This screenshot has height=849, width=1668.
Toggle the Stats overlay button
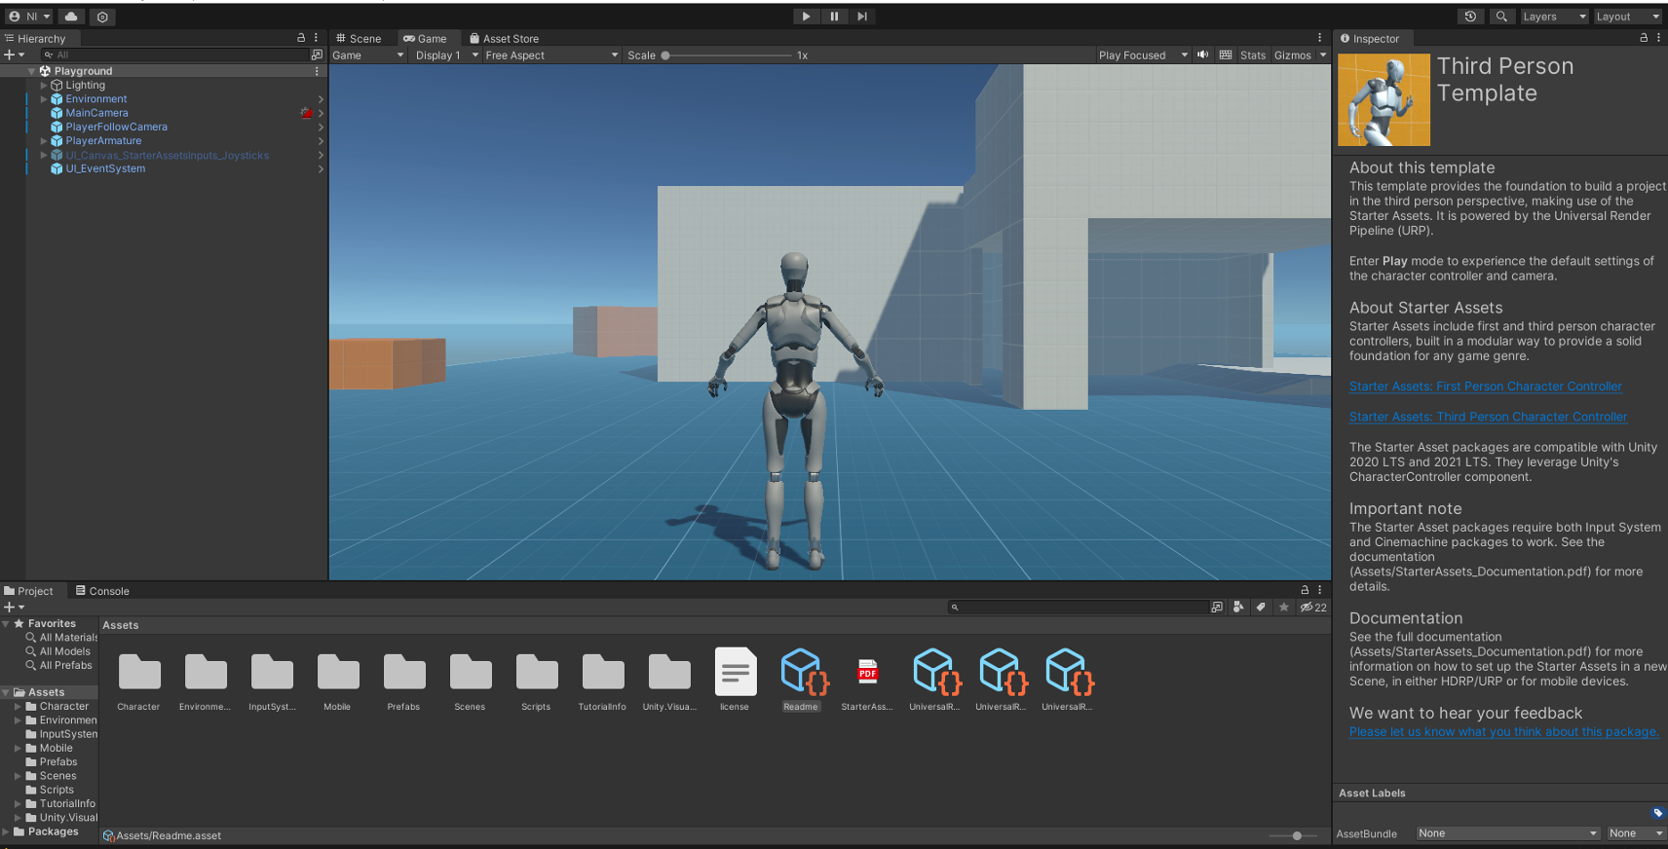point(1252,55)
